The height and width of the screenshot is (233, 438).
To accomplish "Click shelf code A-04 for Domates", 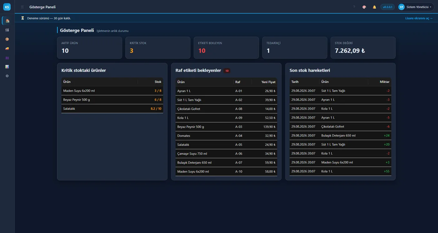I will point(239,136).
